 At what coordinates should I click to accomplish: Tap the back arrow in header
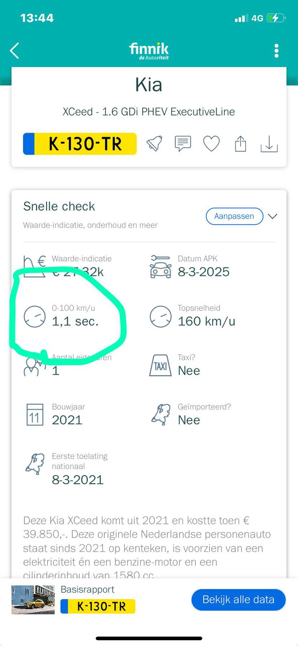pyautogui.click(x=14, y=51)
